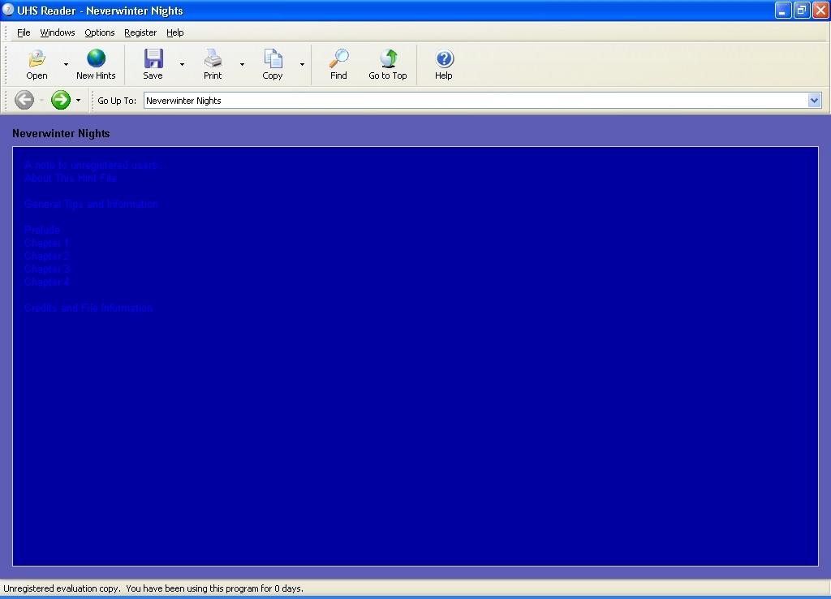
Task: Expand the dropdown arrow beside Open
Action: [66, 65]
